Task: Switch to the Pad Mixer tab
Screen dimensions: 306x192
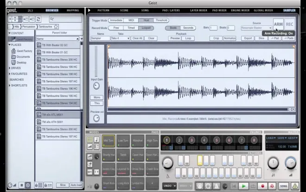Action: (219, 10)
